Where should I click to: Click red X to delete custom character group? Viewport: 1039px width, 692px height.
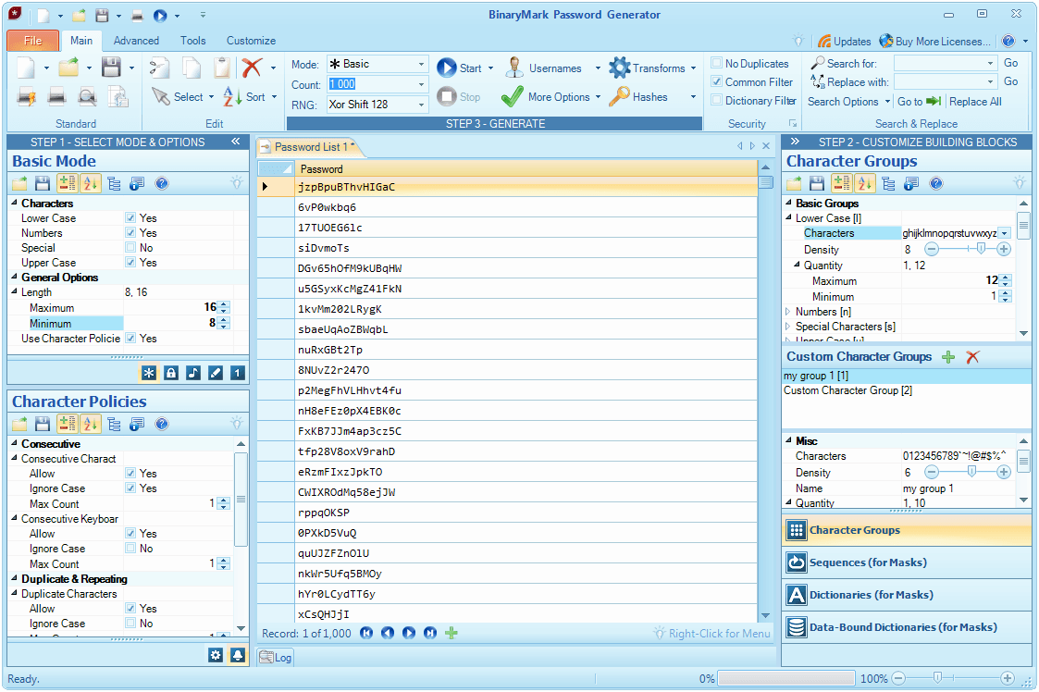[972, 356]
